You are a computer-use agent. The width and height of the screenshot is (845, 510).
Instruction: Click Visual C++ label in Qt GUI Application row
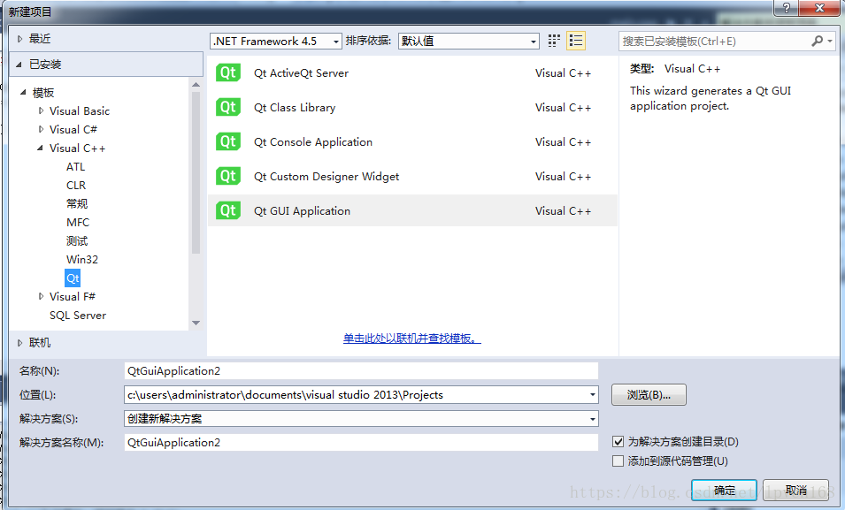[x=563, y=211]
